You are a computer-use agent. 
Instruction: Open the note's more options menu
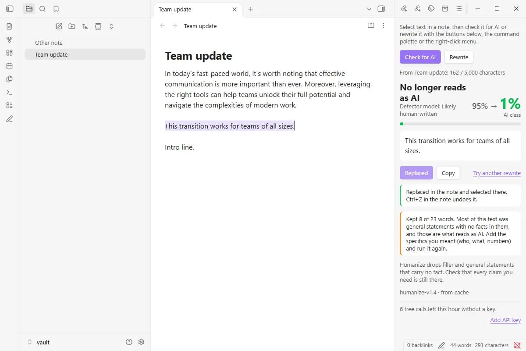(x=384, y=26)
